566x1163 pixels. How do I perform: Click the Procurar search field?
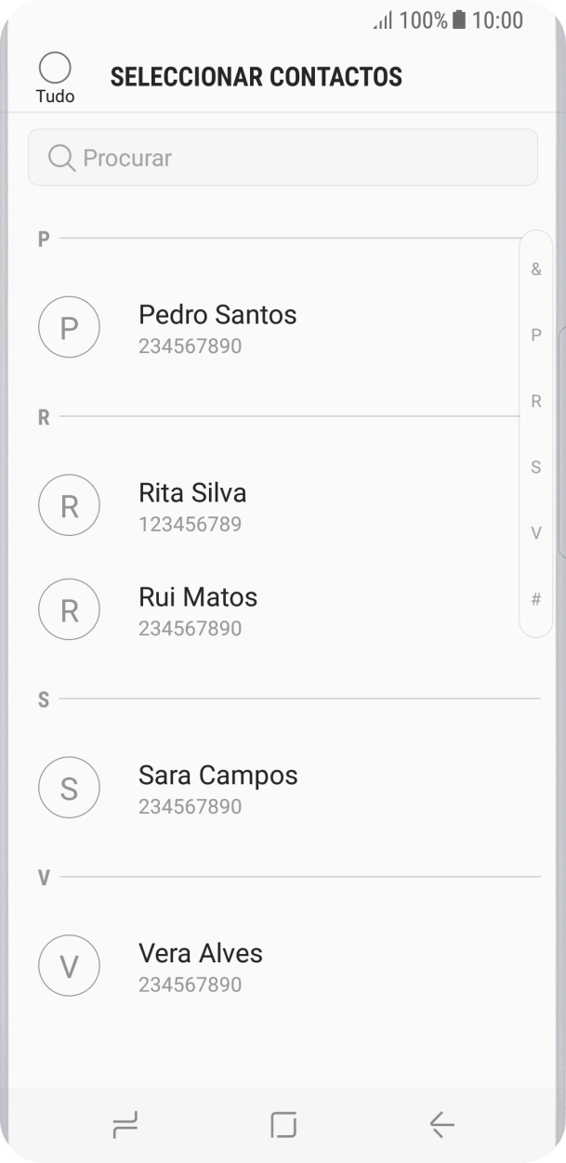pyautogui.click(x=297, y=158)
